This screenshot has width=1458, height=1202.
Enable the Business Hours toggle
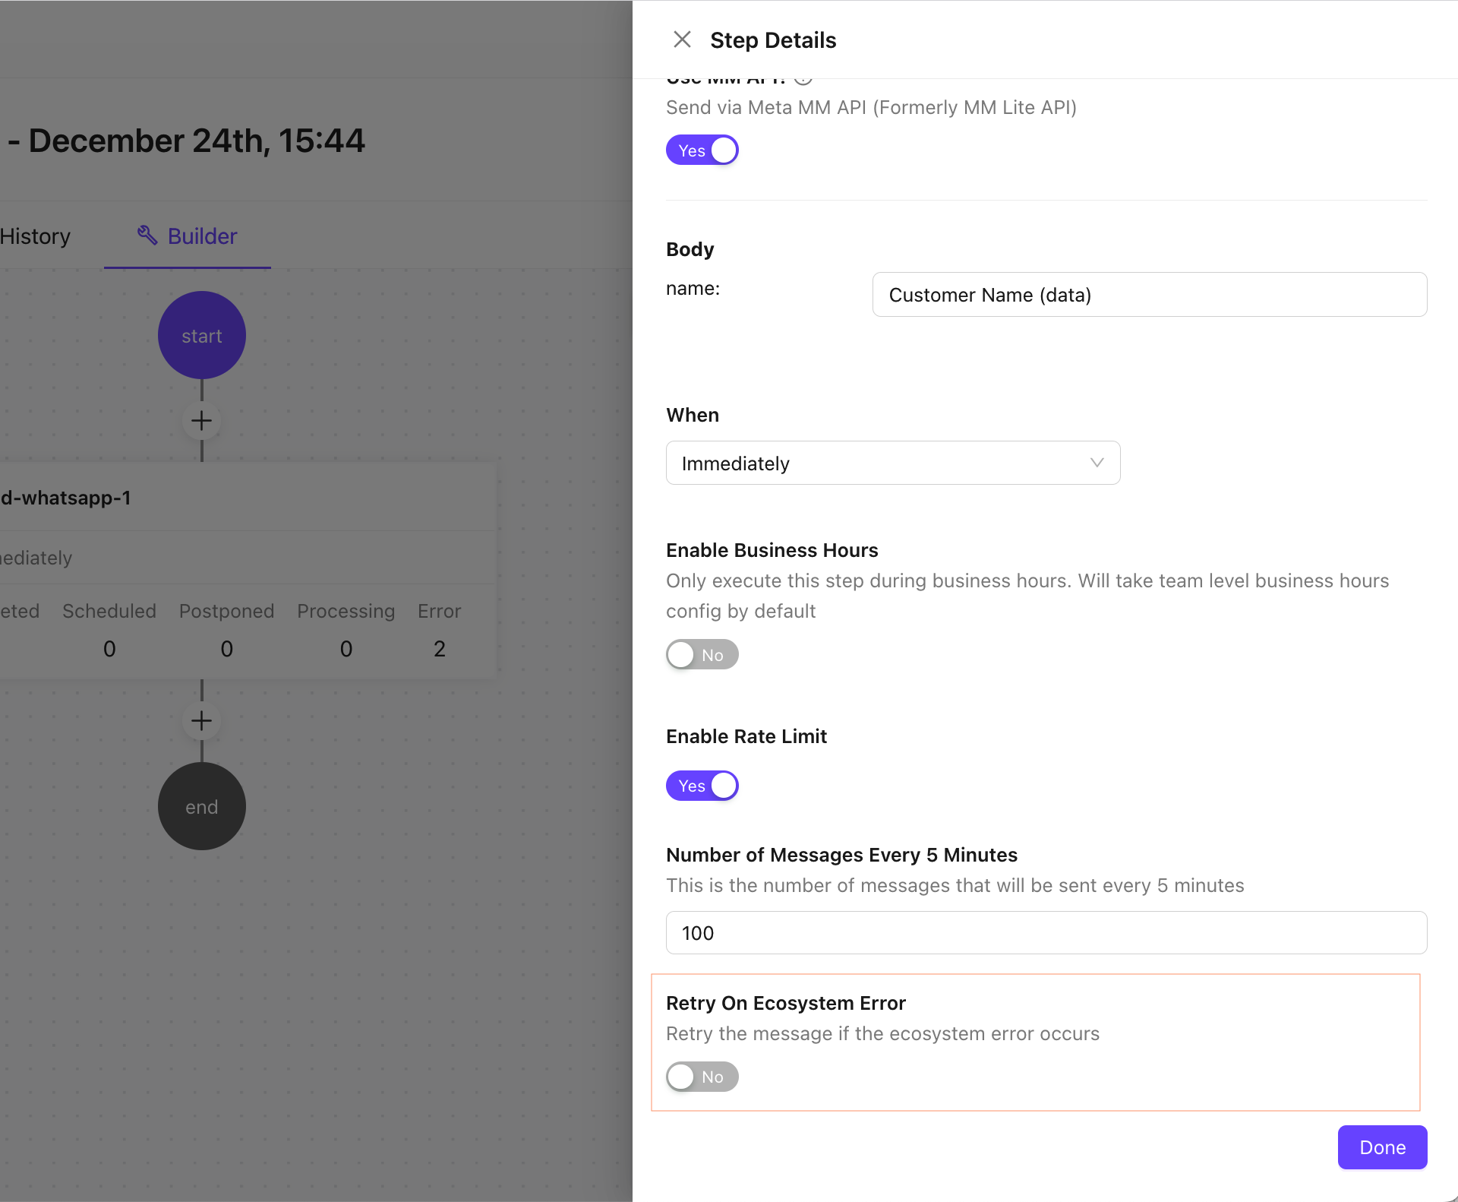coord(702,655)
